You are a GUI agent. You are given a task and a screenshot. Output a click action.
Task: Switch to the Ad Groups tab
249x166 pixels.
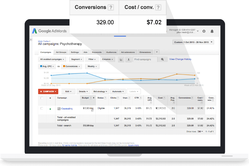tap(61, 52)
